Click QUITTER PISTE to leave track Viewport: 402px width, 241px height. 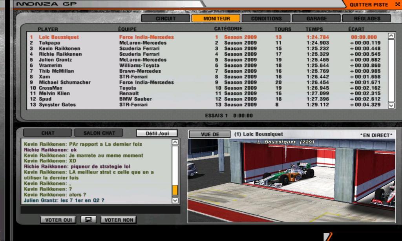(369, 5)
